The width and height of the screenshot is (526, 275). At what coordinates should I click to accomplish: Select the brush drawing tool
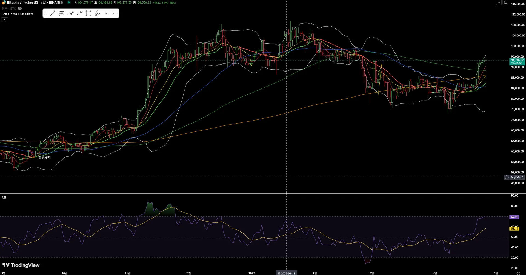(79, 13)
